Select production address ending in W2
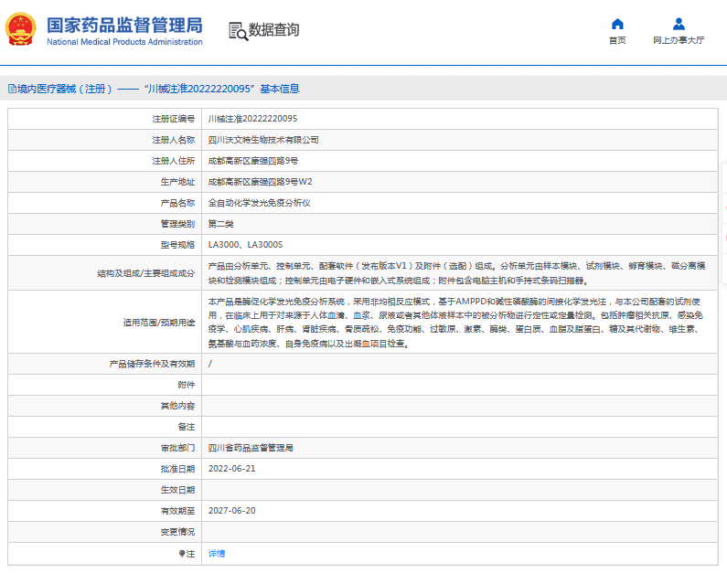The height and width of the screenshot is (573, 727). pos(260,182)
